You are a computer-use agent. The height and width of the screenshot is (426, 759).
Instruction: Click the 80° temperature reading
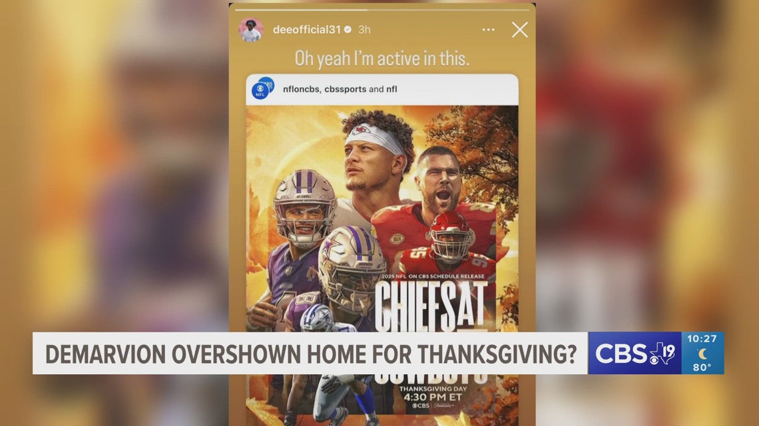[x=702, y=367]
